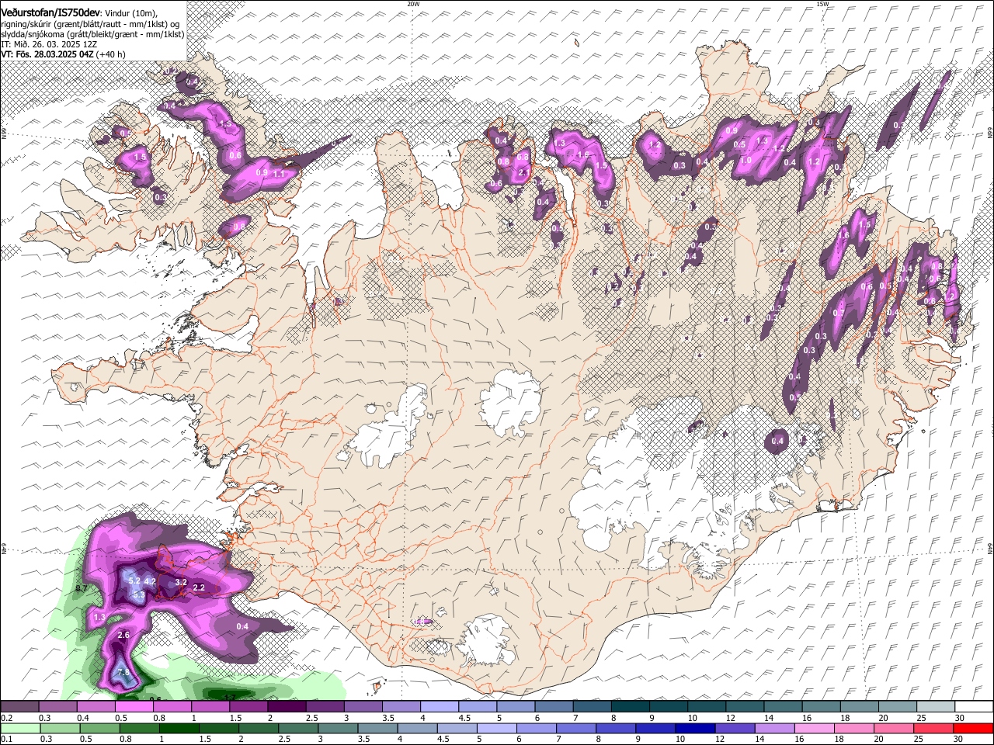This screenshot has width=994, height=745.
Task: Click upper legend swatch between 8 and 9
Action: (x=631, y=707)
